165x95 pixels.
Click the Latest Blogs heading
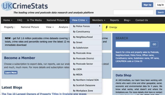pos(12,87)
